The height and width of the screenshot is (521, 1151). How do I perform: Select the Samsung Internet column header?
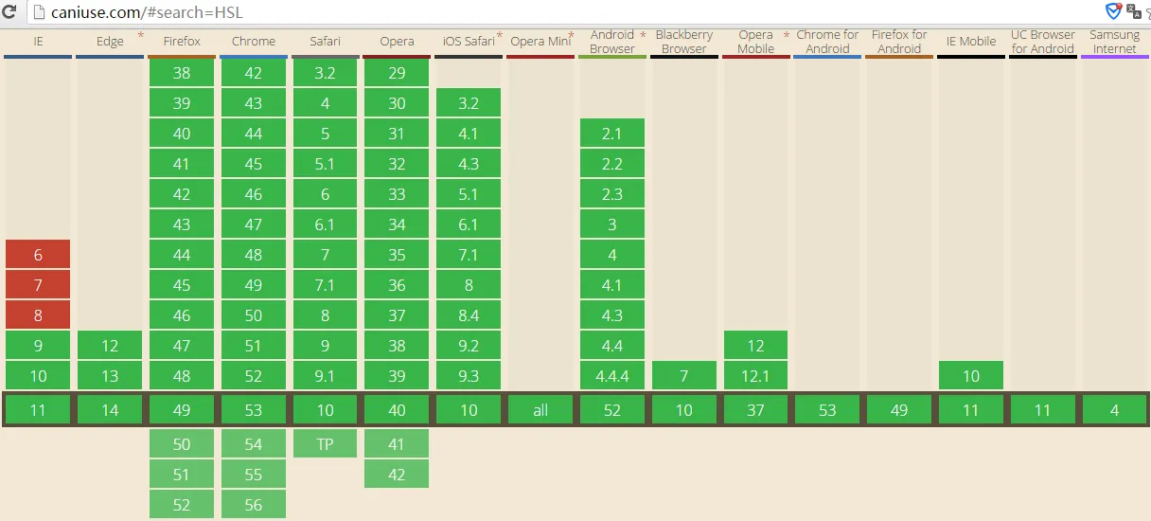pyautogui.click(x=1115, y=42)
